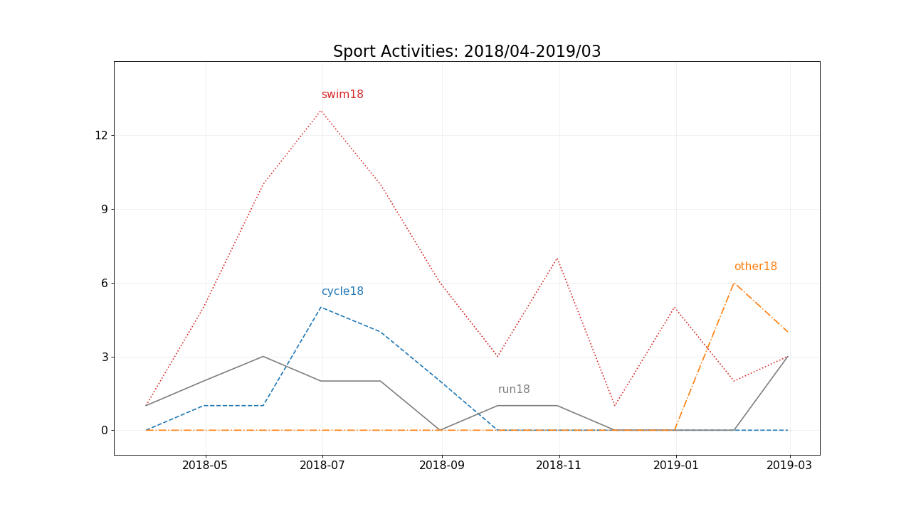Select the 'swim18' series label
911x511 pixels.
pos(342,95)
